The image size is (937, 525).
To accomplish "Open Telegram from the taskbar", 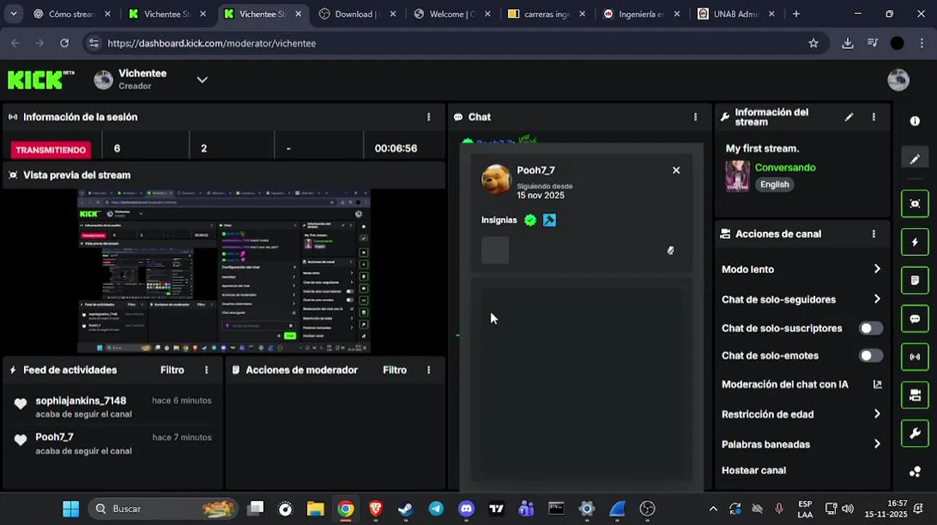I will 436,508.
